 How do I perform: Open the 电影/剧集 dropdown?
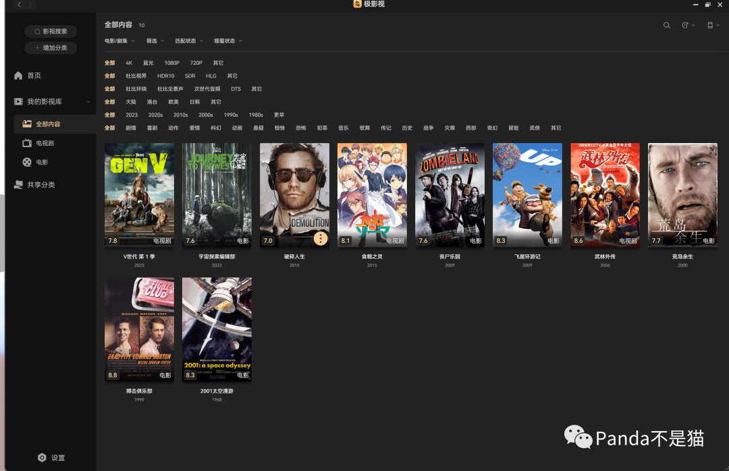click(119, 41)
